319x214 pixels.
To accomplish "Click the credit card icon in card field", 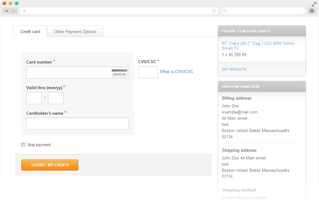I will (119, 72).
